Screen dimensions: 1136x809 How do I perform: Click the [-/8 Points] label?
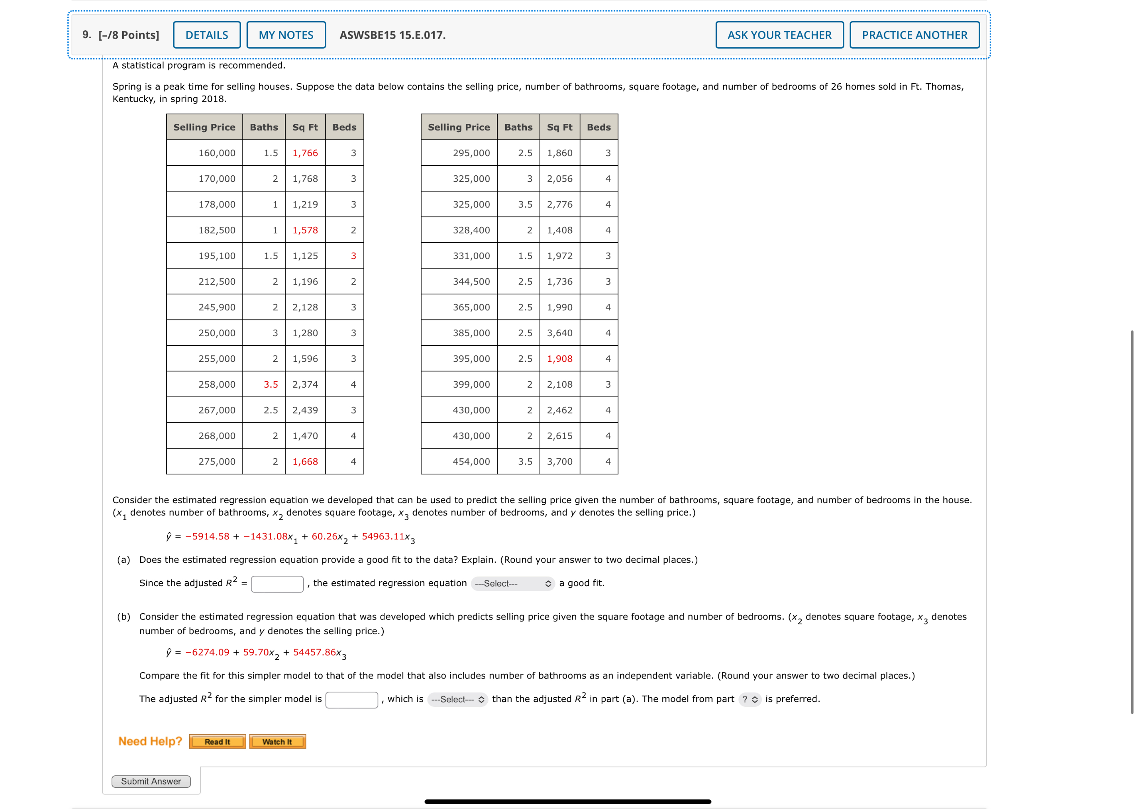(x=128, y=34)
